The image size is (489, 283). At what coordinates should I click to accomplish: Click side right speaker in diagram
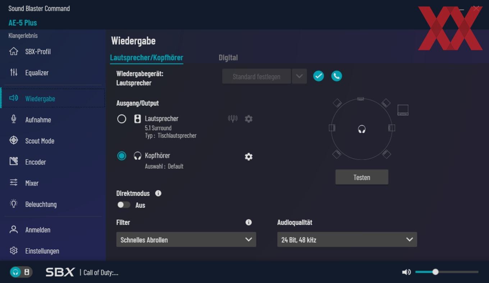(x=392, y=128)
